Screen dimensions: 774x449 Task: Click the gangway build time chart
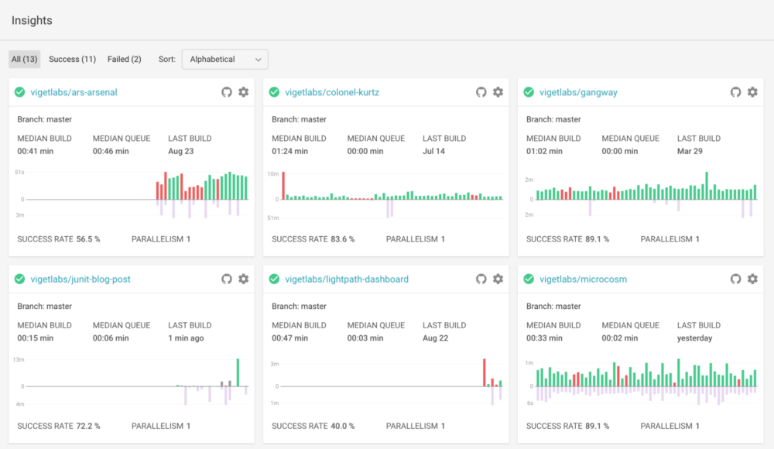[641, 194]
